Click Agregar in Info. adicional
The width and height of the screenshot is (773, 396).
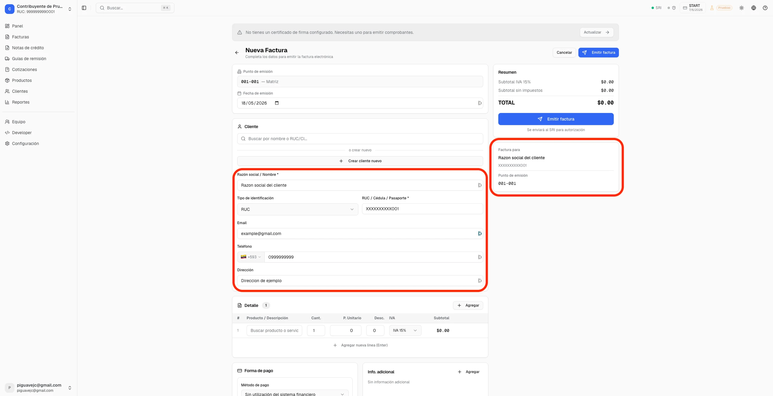click(468, 372)
